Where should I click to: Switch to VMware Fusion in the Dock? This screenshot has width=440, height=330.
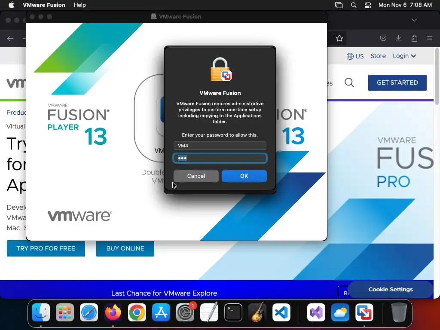(364, 312)
